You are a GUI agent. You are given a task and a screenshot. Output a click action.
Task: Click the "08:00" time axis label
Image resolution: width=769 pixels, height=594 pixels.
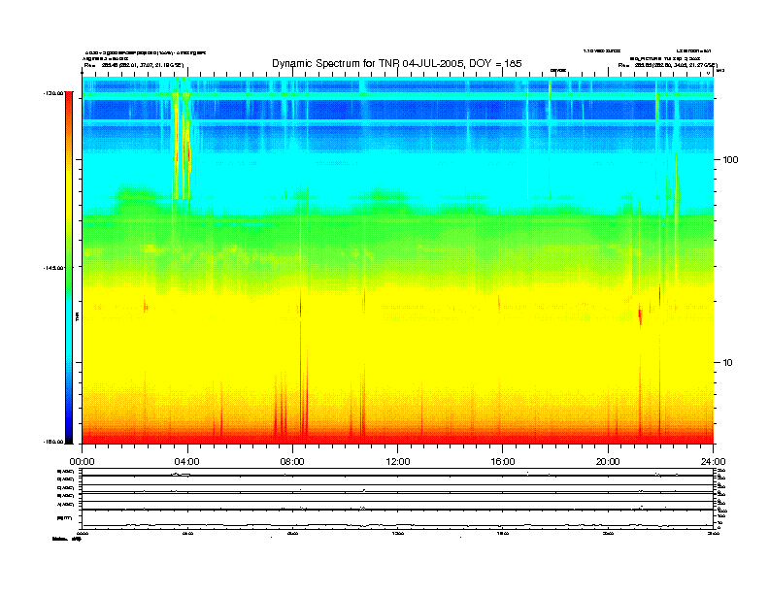tap(292, 462)
